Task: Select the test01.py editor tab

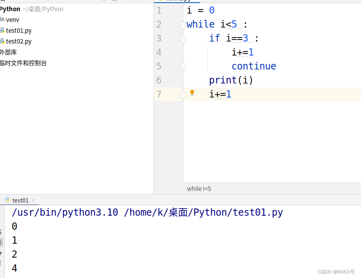Action: point(178,1)
